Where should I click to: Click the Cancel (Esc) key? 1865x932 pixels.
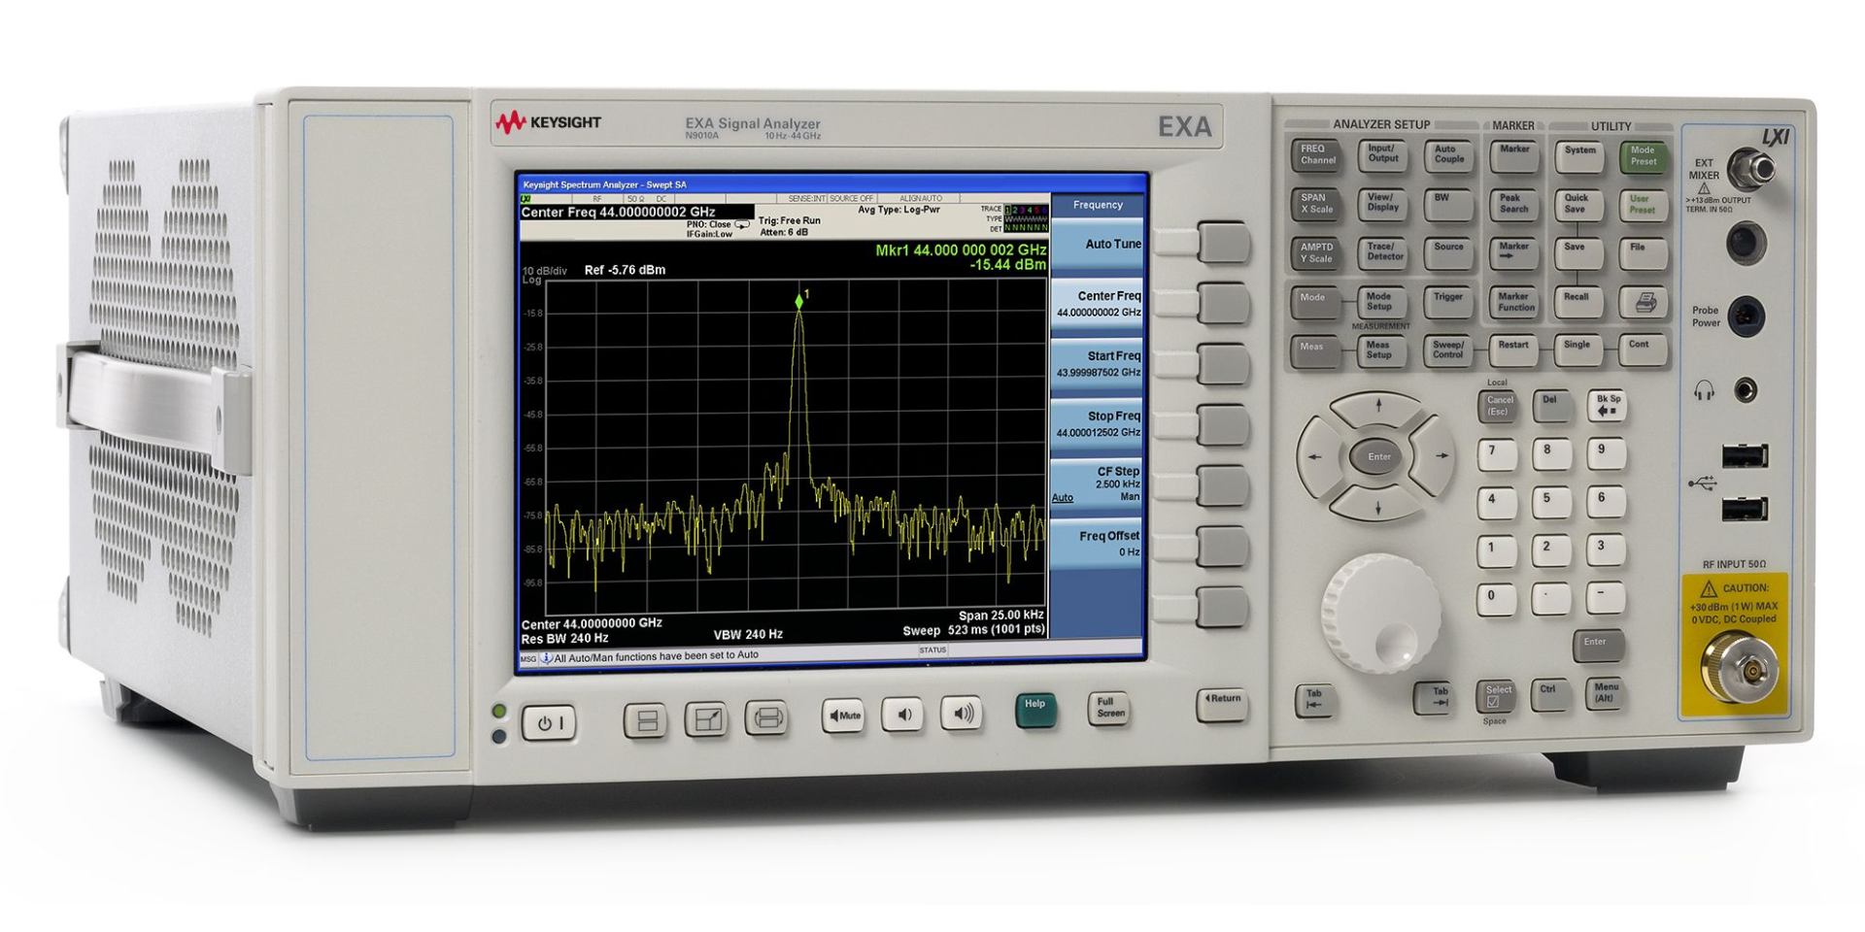[1499, 407]
